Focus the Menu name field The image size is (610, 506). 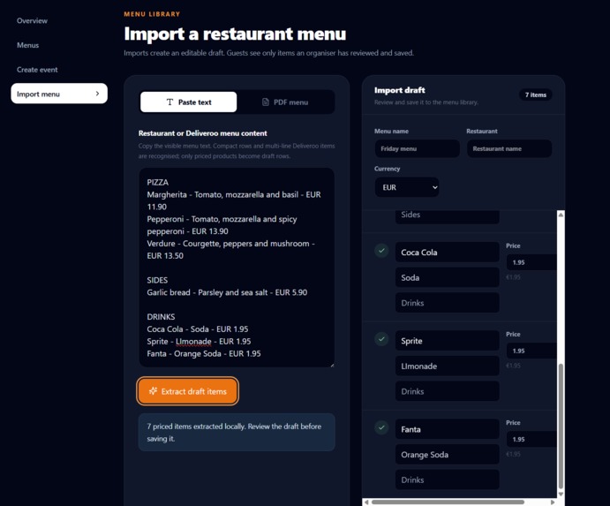tap(417, 148)
